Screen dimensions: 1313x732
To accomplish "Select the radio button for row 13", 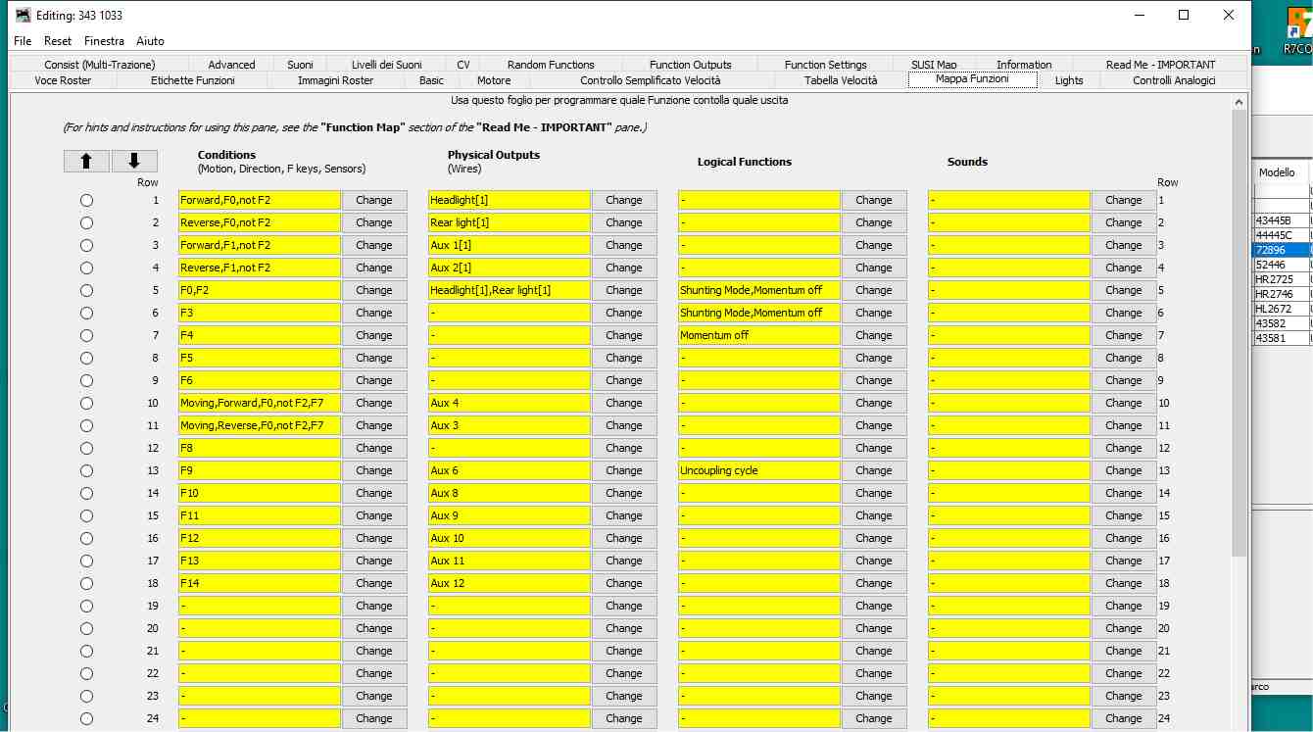I will click(x=87, y=470).
